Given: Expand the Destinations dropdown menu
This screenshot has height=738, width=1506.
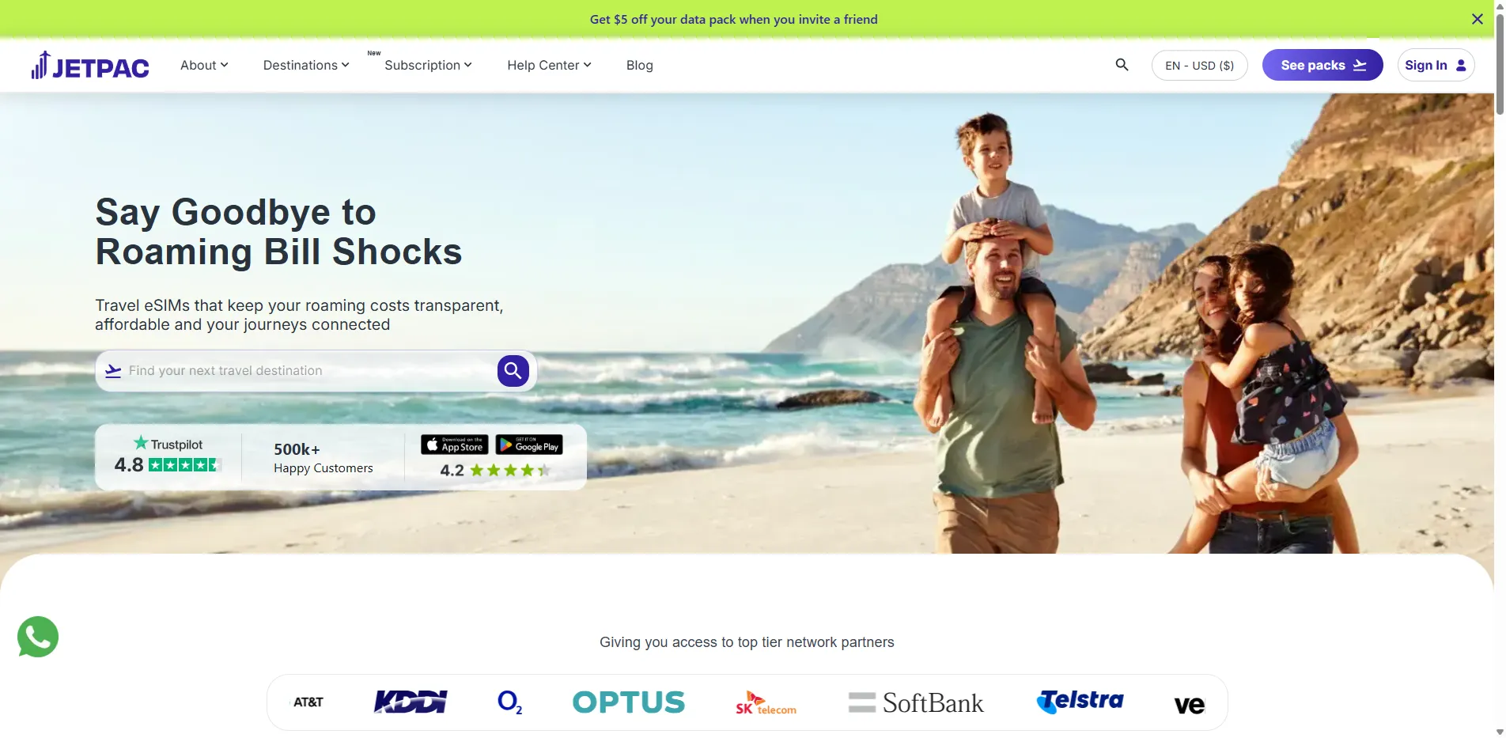Looking at the screenshot, I should tap(306, 65).
